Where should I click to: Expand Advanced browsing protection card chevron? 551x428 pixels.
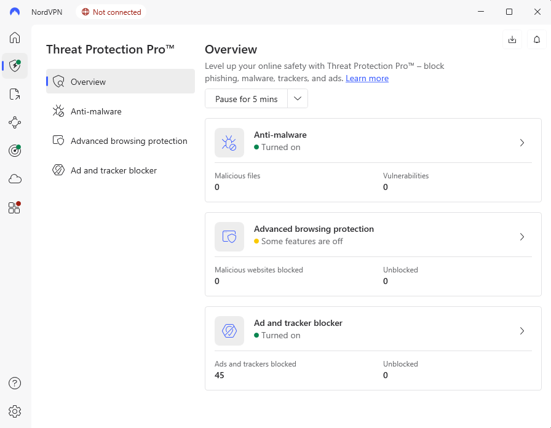(521, 237)
